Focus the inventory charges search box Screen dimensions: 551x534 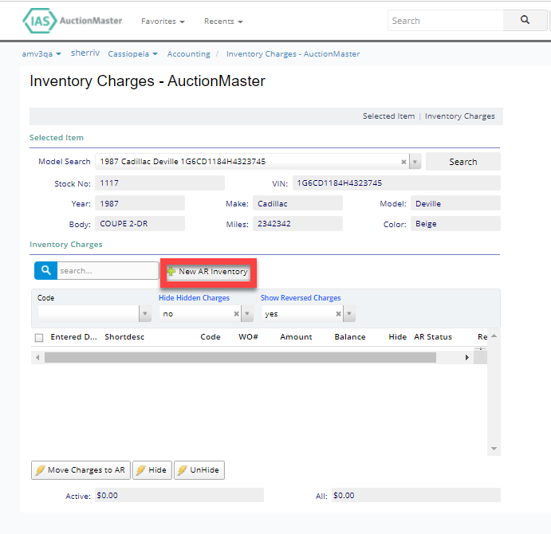pyautogui.click(x=108, y=271)
